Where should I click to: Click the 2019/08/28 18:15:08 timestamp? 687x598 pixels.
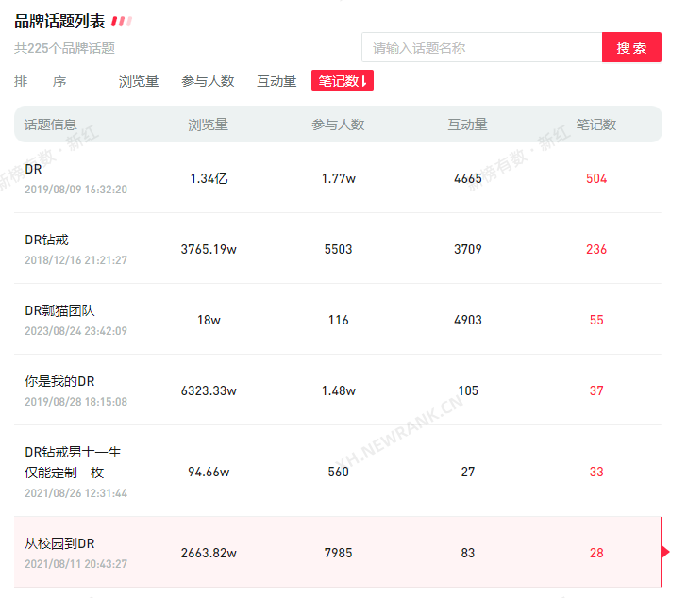coord(75,402)
